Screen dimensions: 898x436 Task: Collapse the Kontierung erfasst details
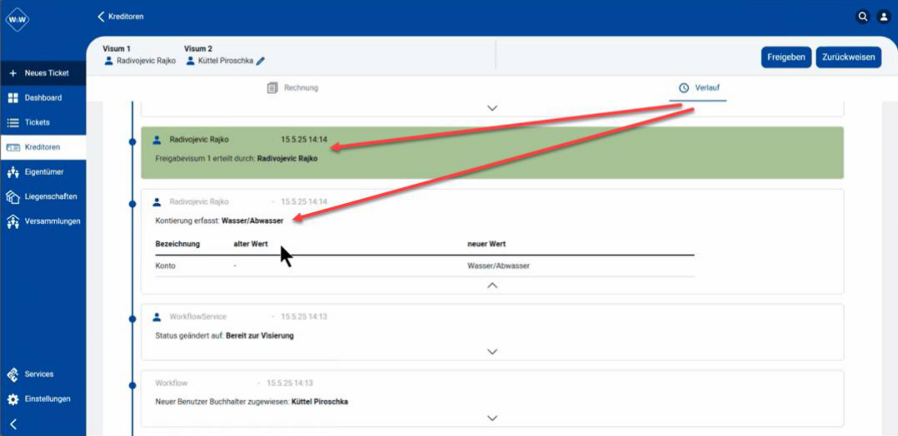(x=492, y=285)
